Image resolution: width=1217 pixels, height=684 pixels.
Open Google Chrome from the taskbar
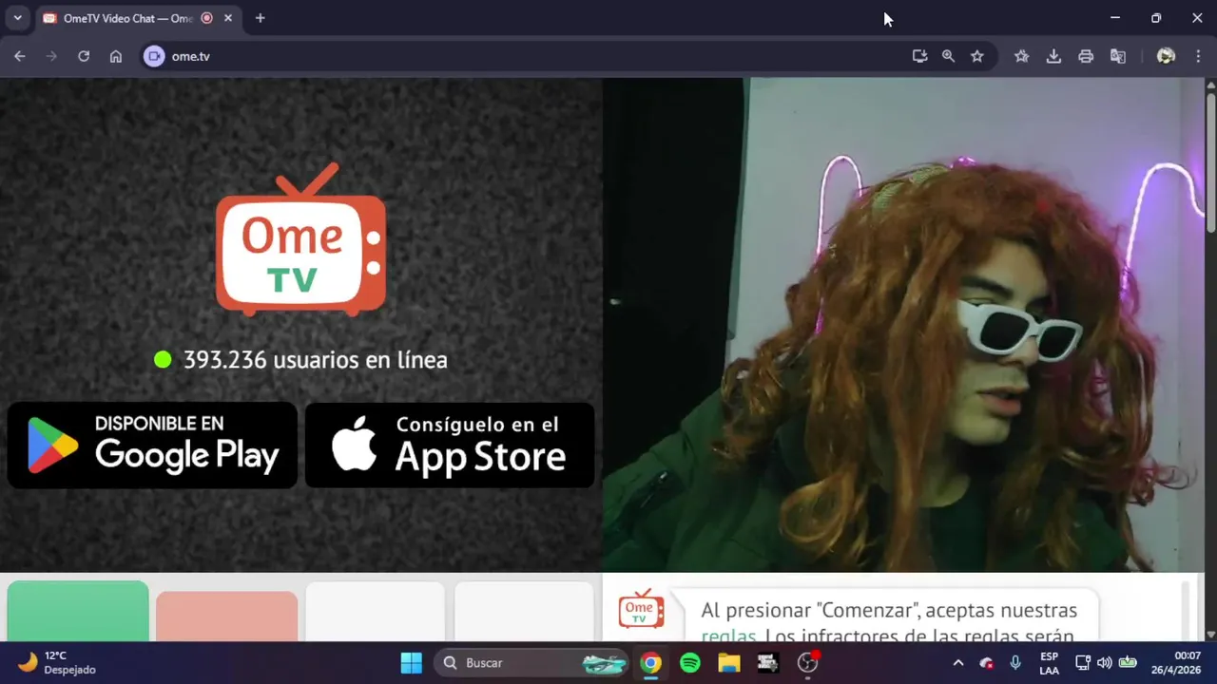650,662
